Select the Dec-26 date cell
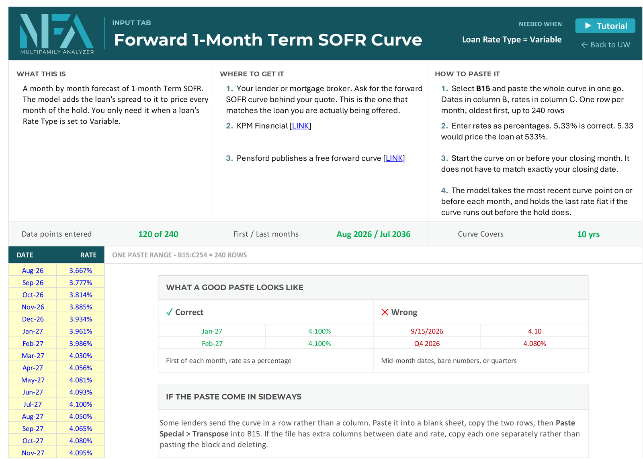The height and width of the screenshot is (459, 643). 33,319
